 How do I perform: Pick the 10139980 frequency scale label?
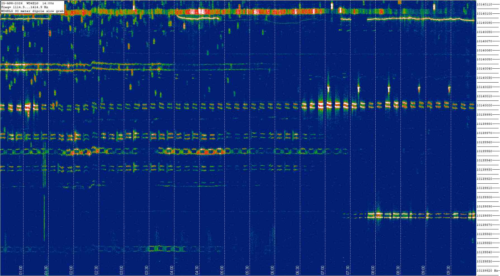[x=484, y=124]
